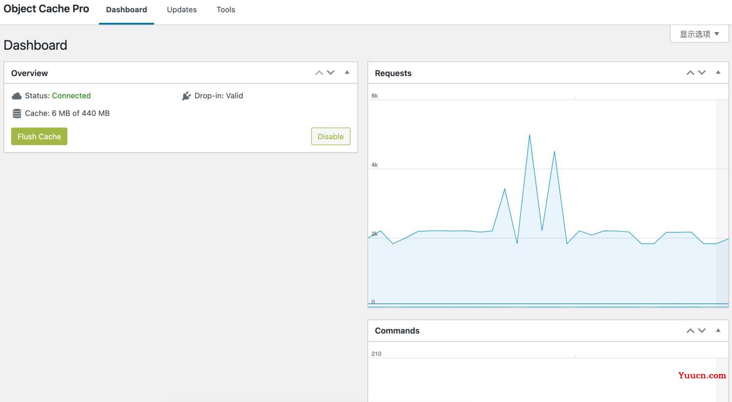Click the Commands panel heading
Screen dimensions: 732x402
(397, 330)
